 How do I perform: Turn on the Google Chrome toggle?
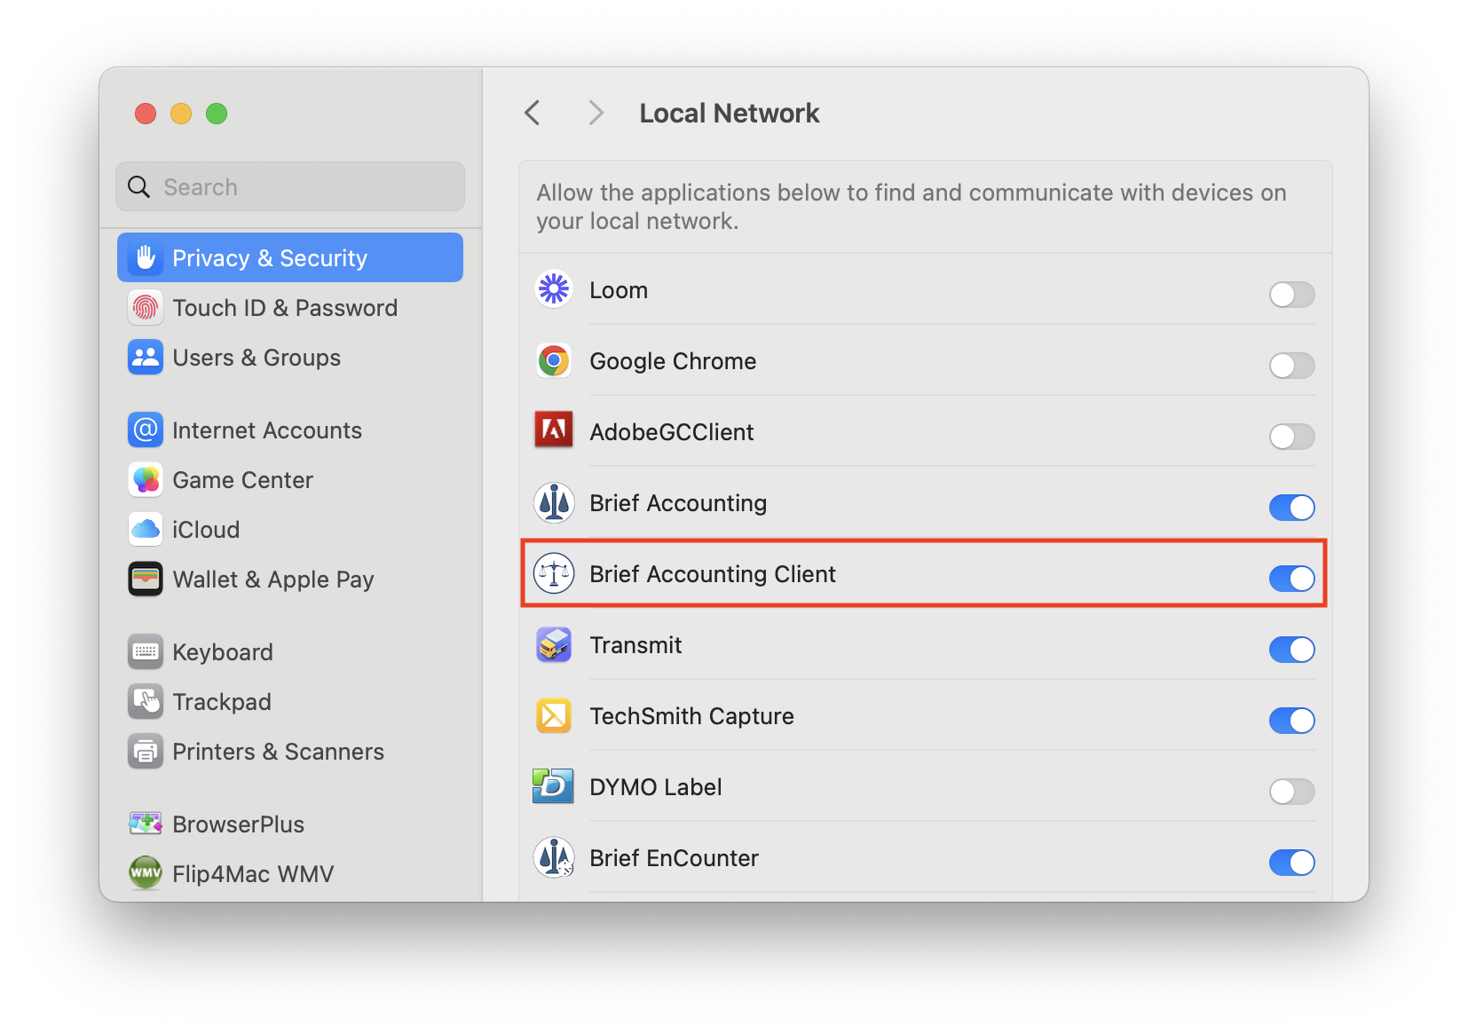(x=1291, y=366)
